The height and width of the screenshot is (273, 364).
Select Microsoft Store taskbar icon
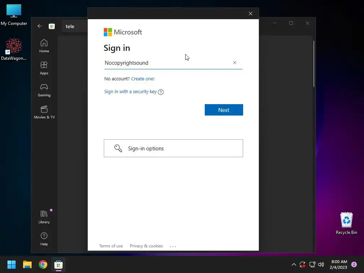click(x=59, y=264)
